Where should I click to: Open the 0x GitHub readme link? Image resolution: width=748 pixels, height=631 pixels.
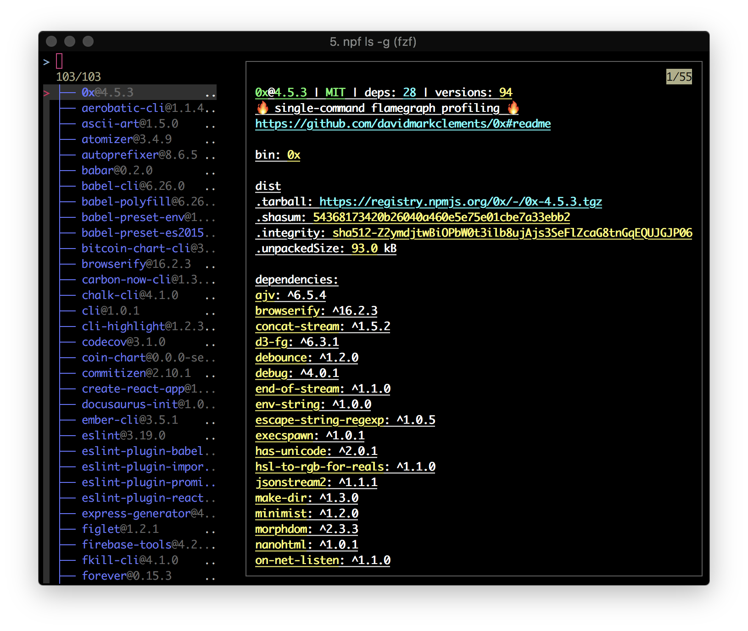403,124
